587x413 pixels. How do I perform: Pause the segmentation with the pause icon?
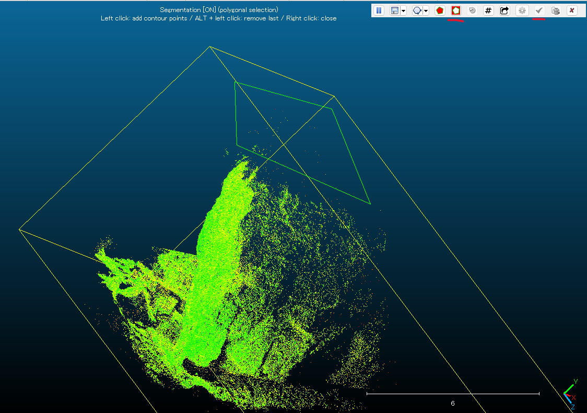tap(379, 10)
